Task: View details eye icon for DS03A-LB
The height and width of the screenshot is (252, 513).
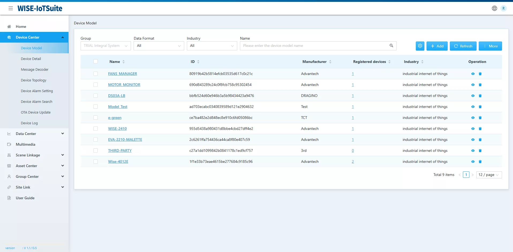Action: coord(473,96)
